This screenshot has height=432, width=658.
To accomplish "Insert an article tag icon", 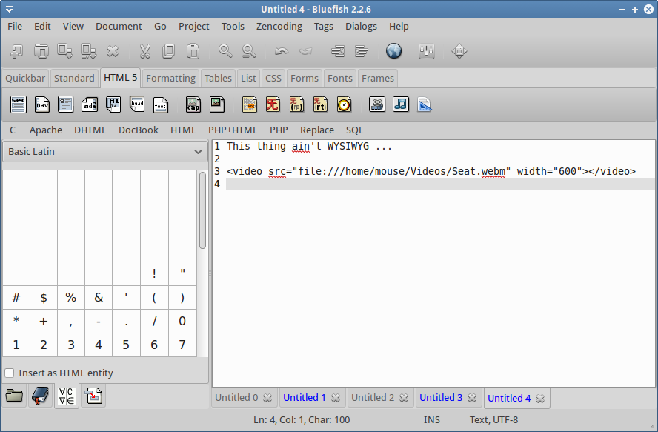I will [65, 104].
